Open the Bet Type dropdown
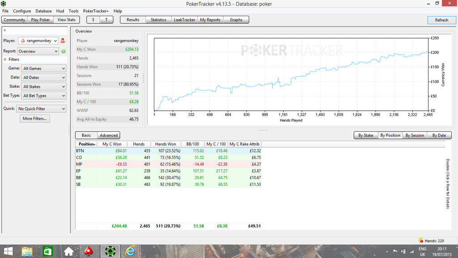This screenshot has width=458, height=258. [44, 96]
